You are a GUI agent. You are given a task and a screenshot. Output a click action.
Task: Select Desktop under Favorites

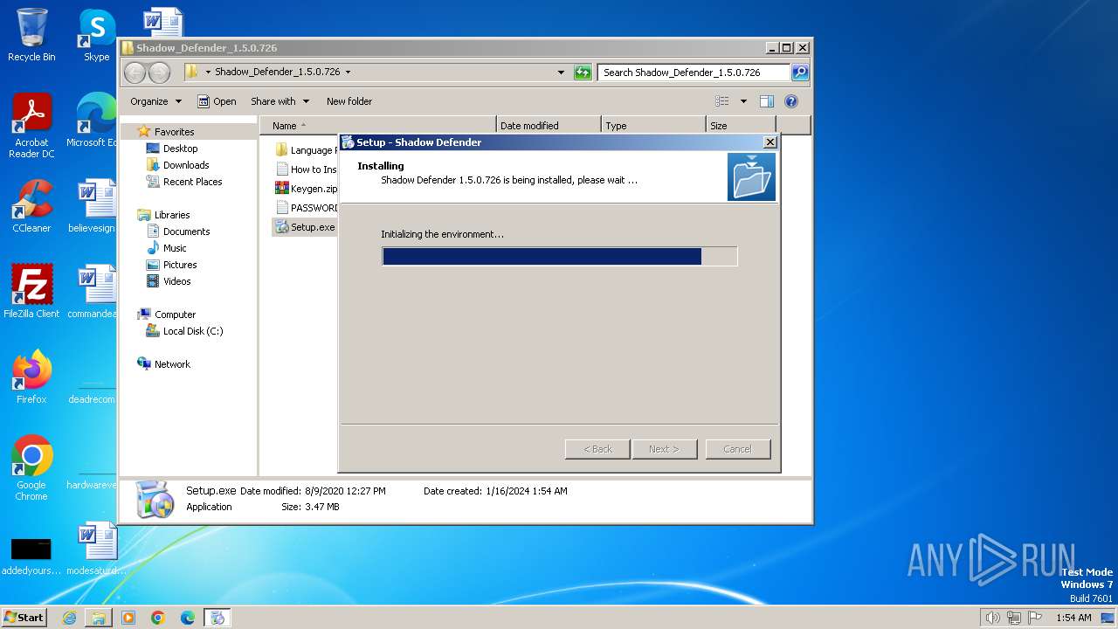pyautogui.click(x=180, y=149)
